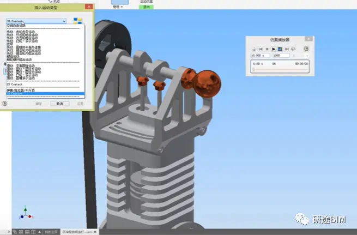Click the images field showing 1000

coord(281,55)
